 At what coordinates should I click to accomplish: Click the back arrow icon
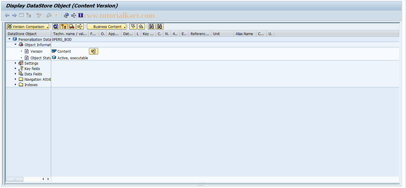[x=7, y=15]
